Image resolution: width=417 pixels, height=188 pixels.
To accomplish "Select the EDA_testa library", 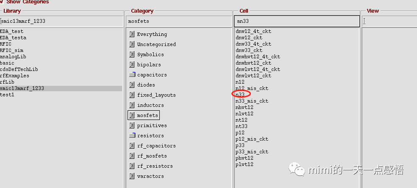I will coord(13,38).
